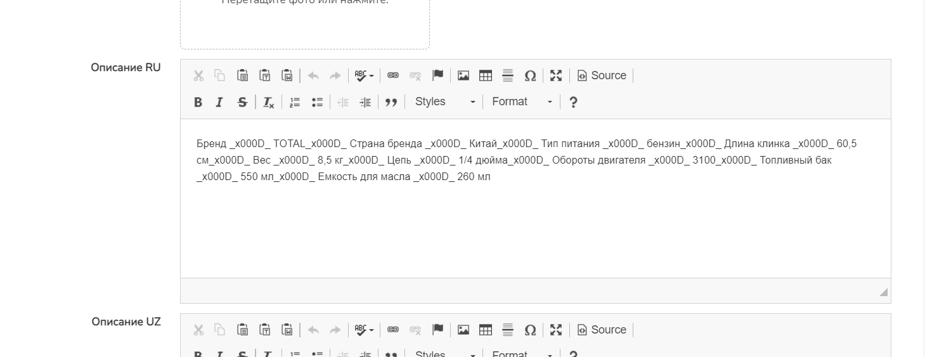Viewport: 925px width, 357px height.
Task: Open spell checker dropdown in Описание RU editor
Action: click(364, 76)
